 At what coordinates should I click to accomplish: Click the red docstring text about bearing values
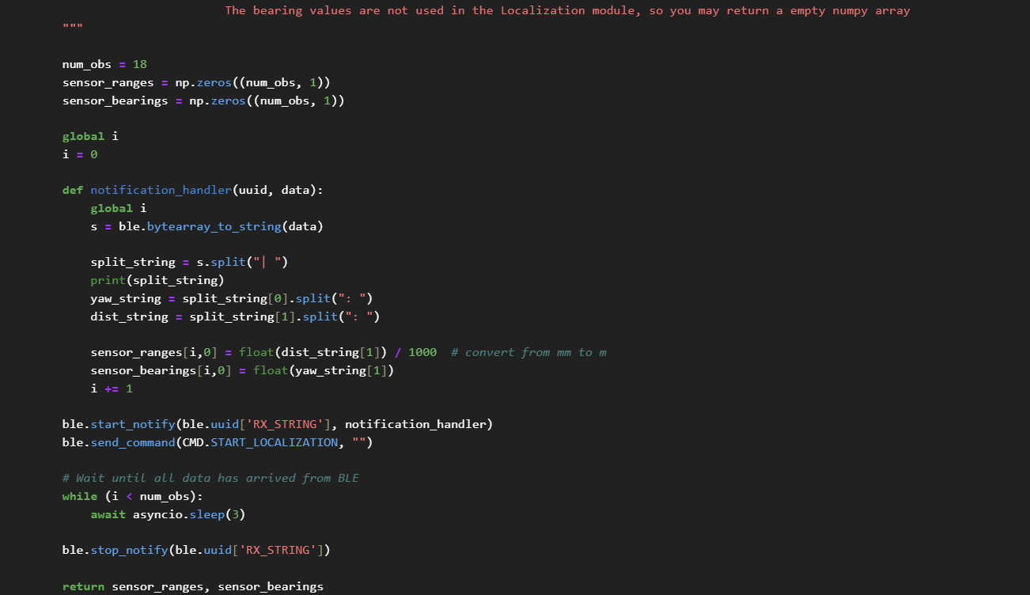[x=566, y=11]
